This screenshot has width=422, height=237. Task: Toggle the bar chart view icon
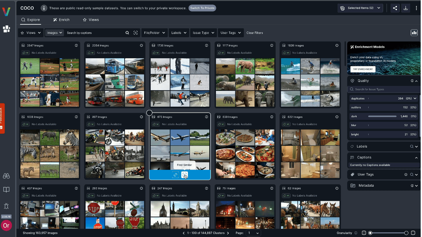point(414,33)
